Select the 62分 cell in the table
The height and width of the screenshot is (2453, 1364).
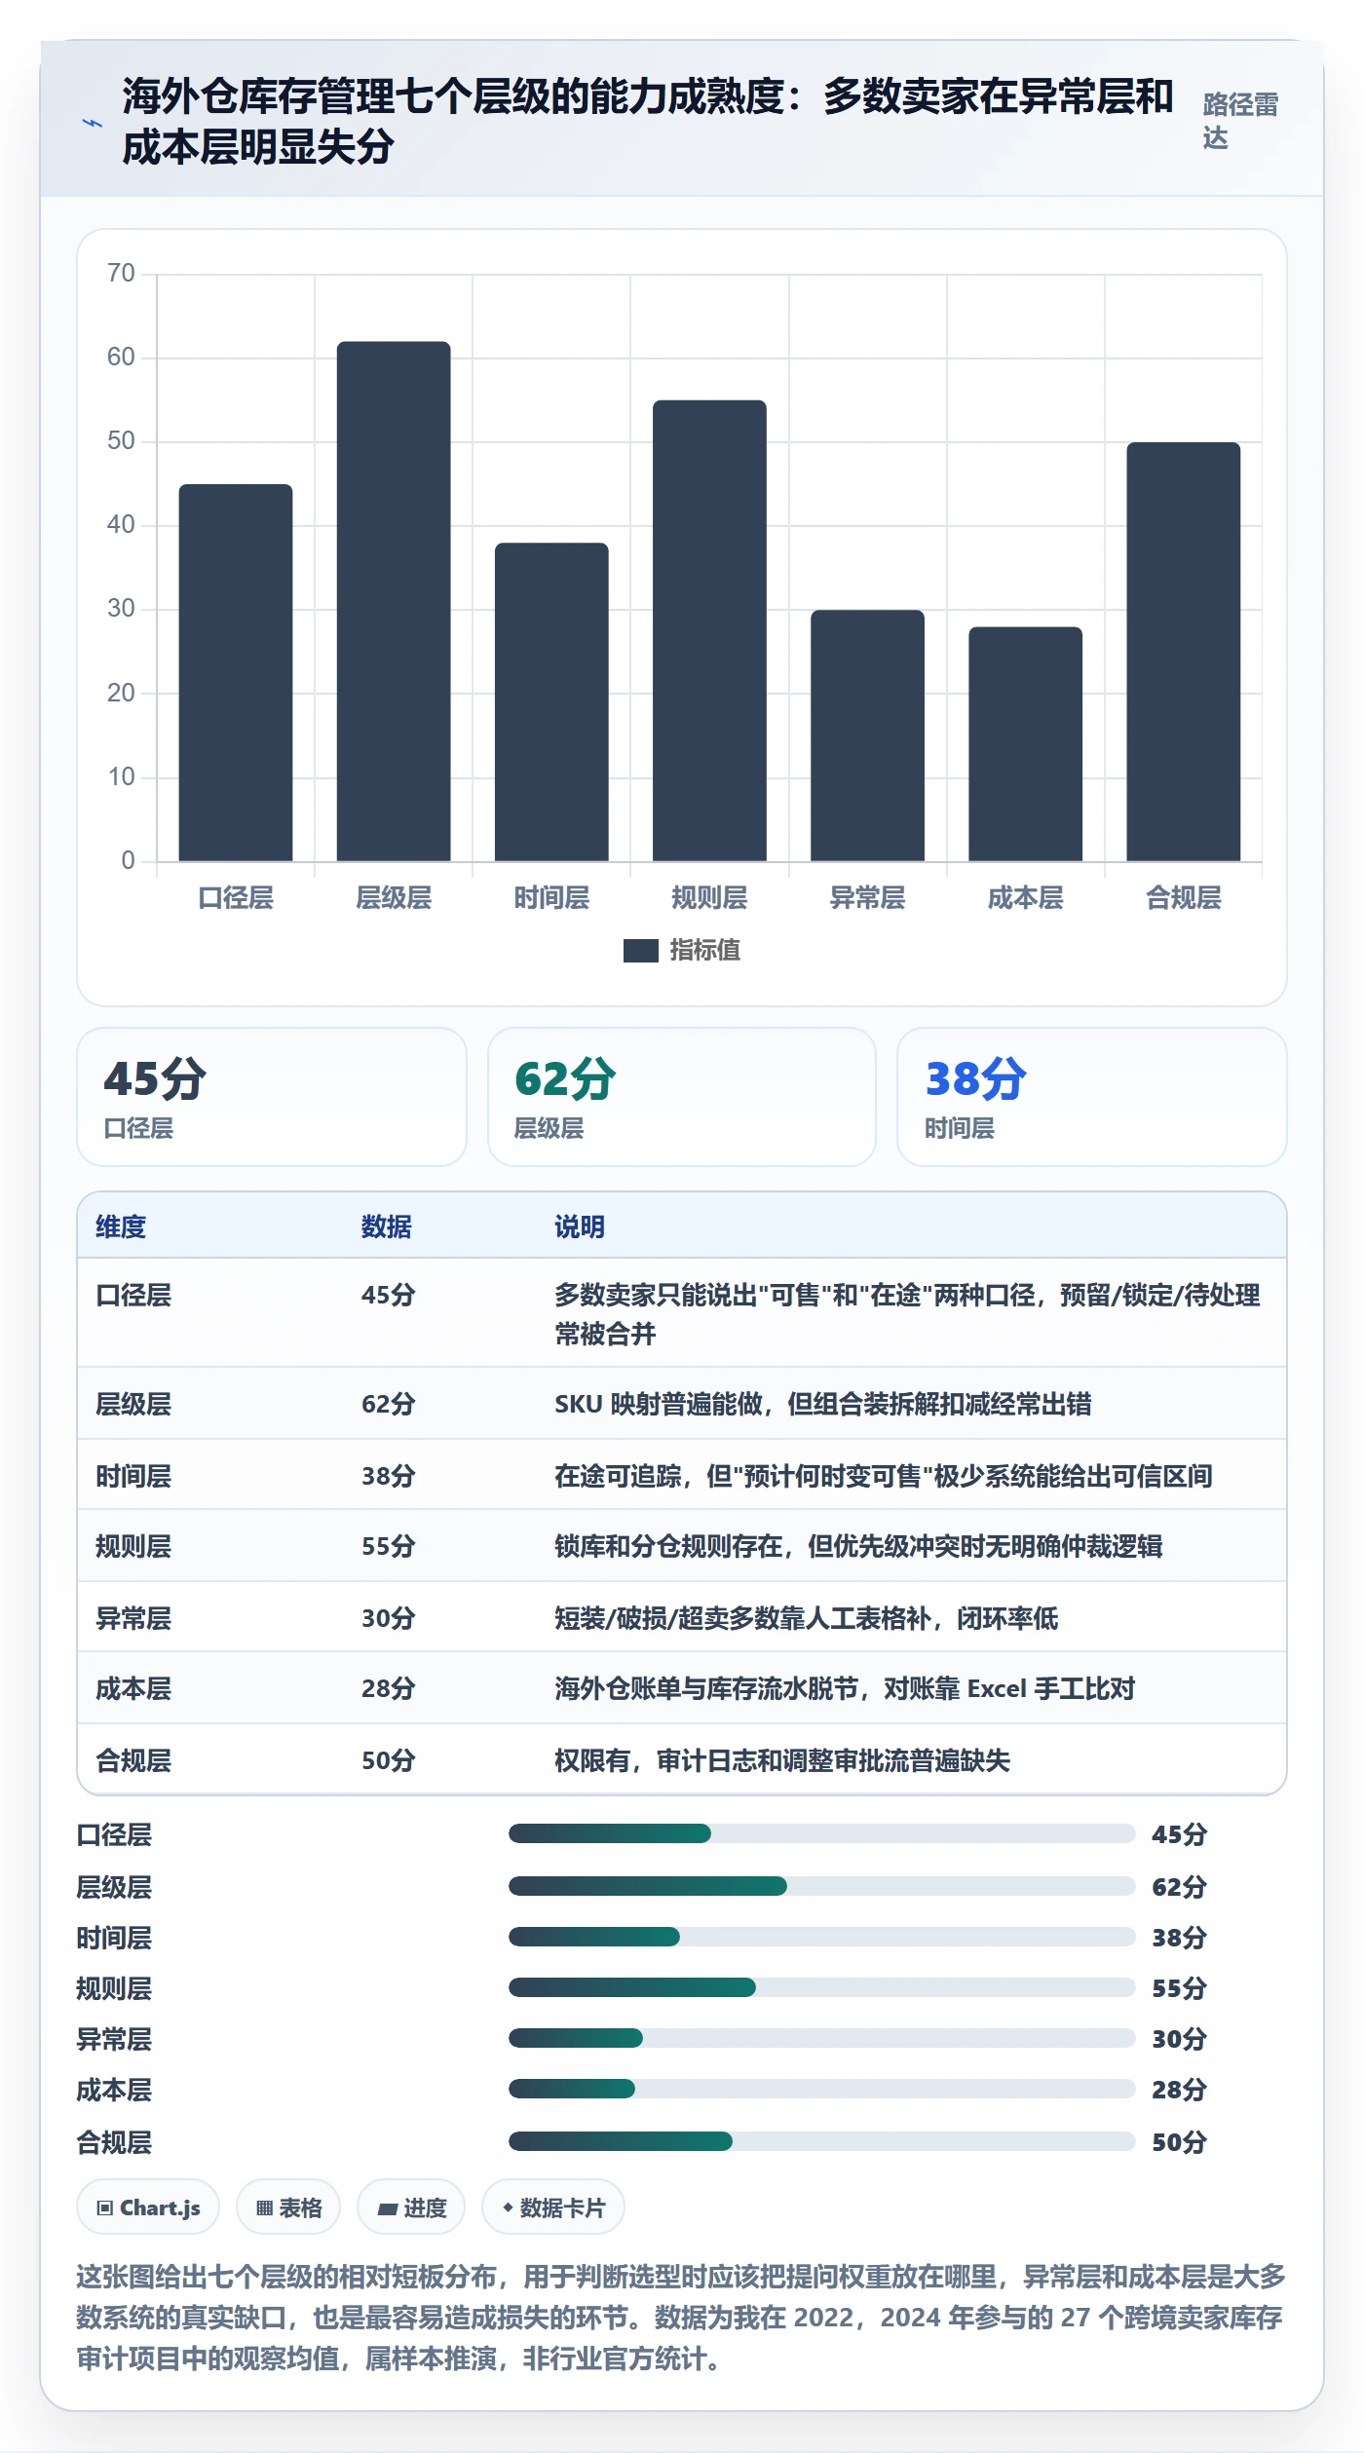coord(388,1404)
